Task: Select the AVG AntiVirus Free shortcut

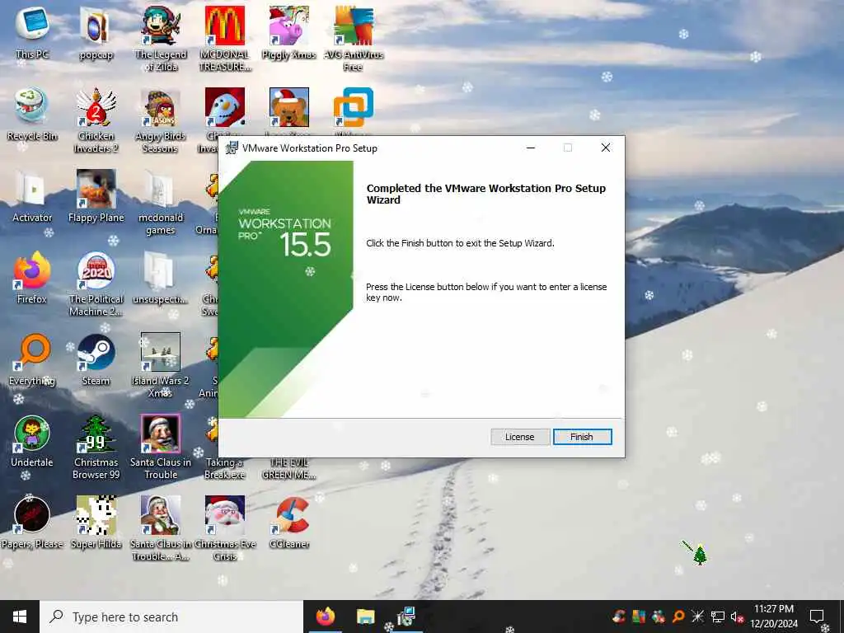Action: click(x=353, y=39)
